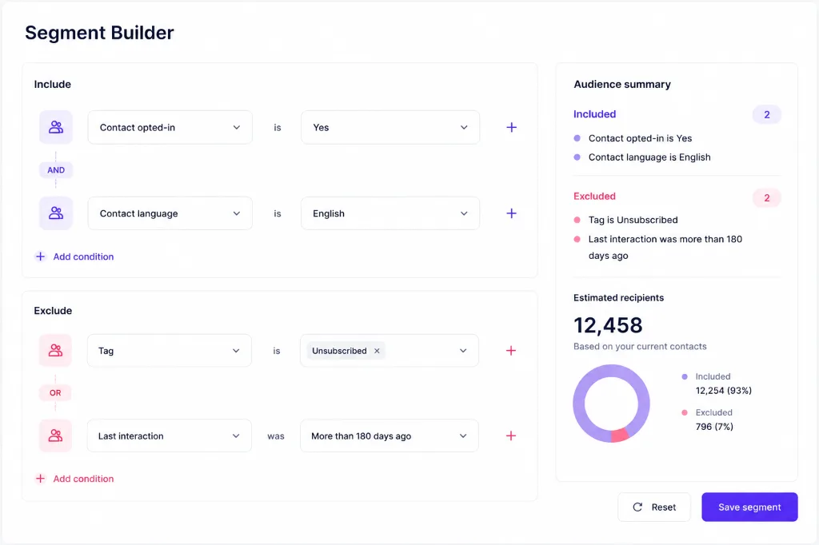Save the segment

point(749,507)
